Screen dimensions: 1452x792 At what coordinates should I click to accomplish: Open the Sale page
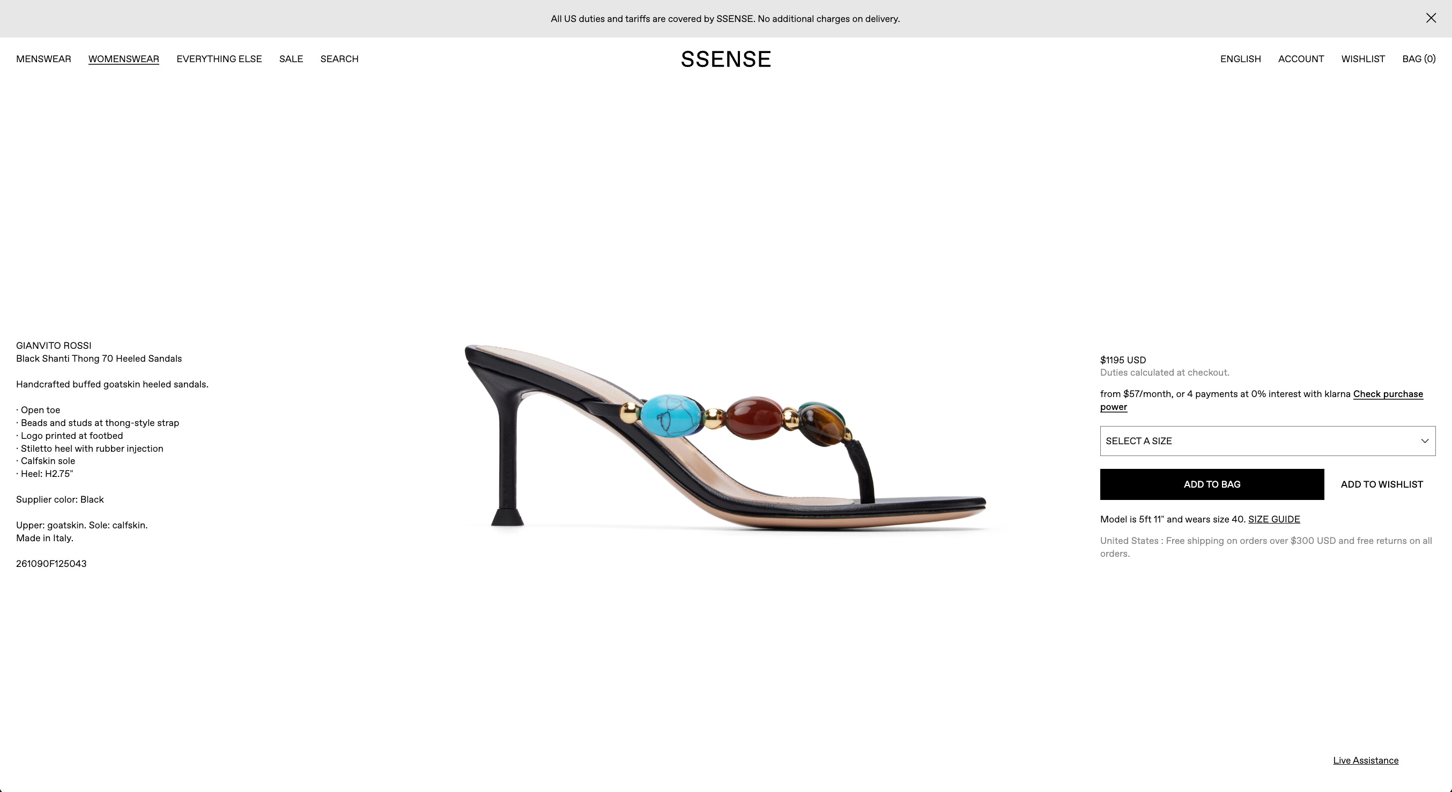pyautogui.click(x=291, y=59)
